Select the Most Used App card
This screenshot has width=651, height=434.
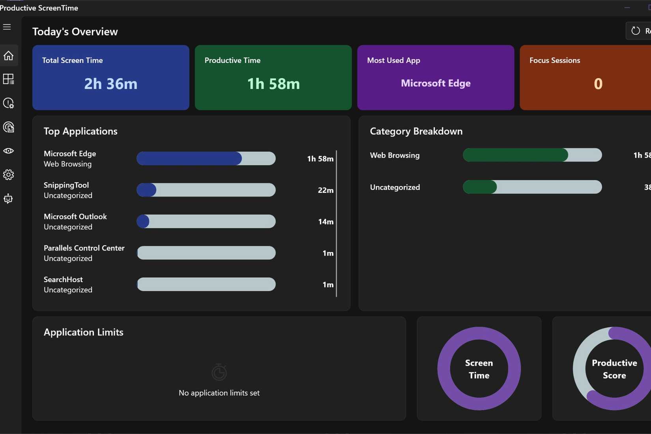point(436,77)
